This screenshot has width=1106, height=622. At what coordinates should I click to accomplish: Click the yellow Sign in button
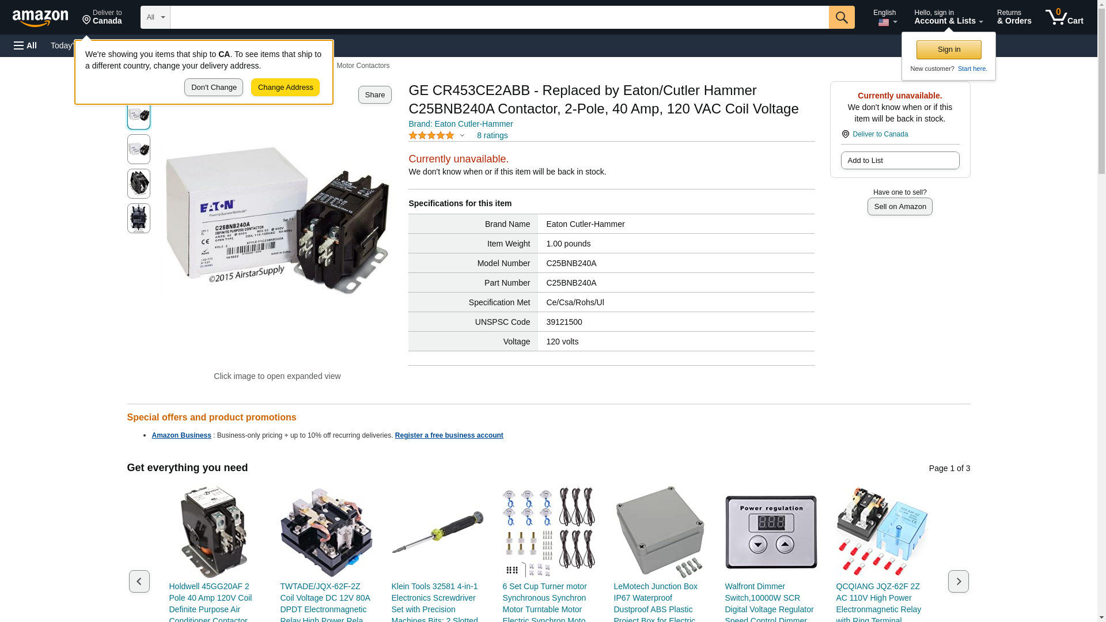[x=949, y=50]
